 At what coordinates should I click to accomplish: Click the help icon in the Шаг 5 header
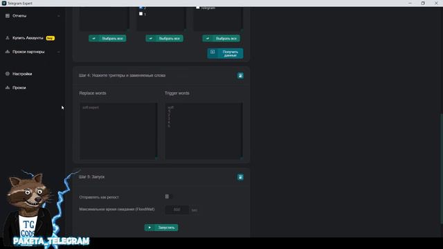(240, 177)
